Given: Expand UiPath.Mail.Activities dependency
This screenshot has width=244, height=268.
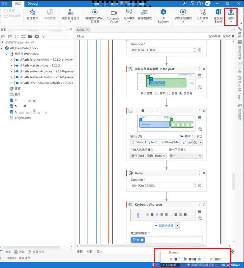Looking at the screenshot, I should coord(11,65).
